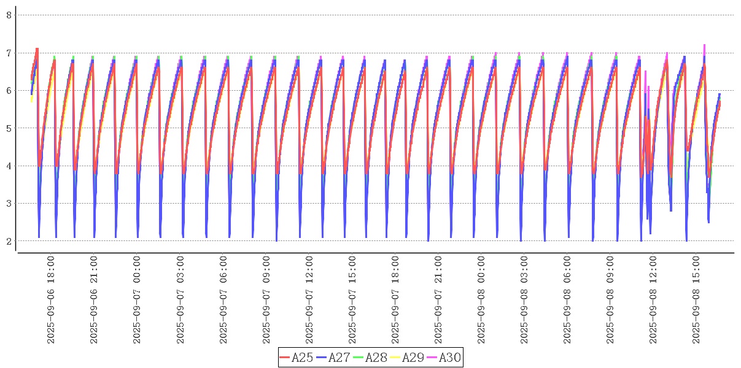Click the y-axis value 2 label
This screenshot has width=741, height=368.
(x=9, y=241)
